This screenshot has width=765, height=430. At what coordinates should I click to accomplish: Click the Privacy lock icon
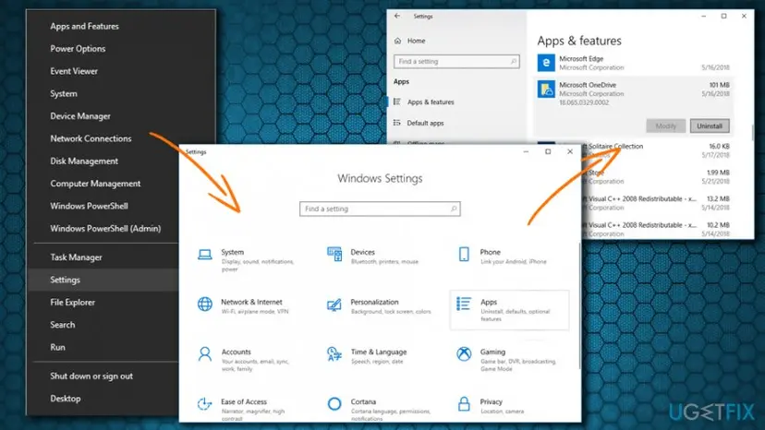464,403
